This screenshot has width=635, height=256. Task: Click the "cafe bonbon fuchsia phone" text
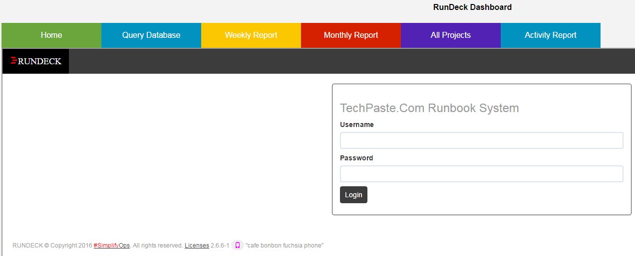(285, 246)
